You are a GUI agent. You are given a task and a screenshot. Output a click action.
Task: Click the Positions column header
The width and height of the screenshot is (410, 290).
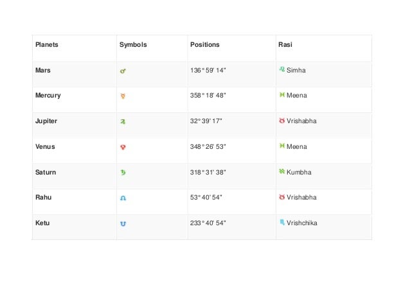204,45
